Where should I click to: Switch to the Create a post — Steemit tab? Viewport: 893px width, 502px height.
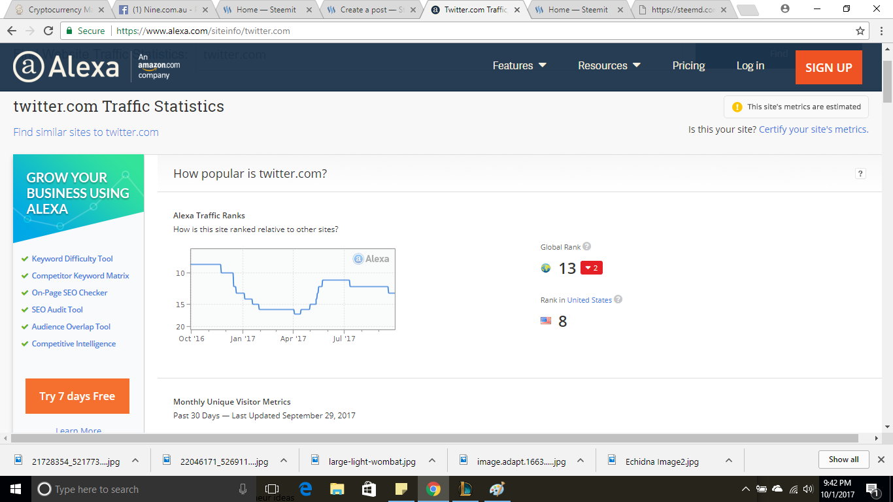[370, 10]
